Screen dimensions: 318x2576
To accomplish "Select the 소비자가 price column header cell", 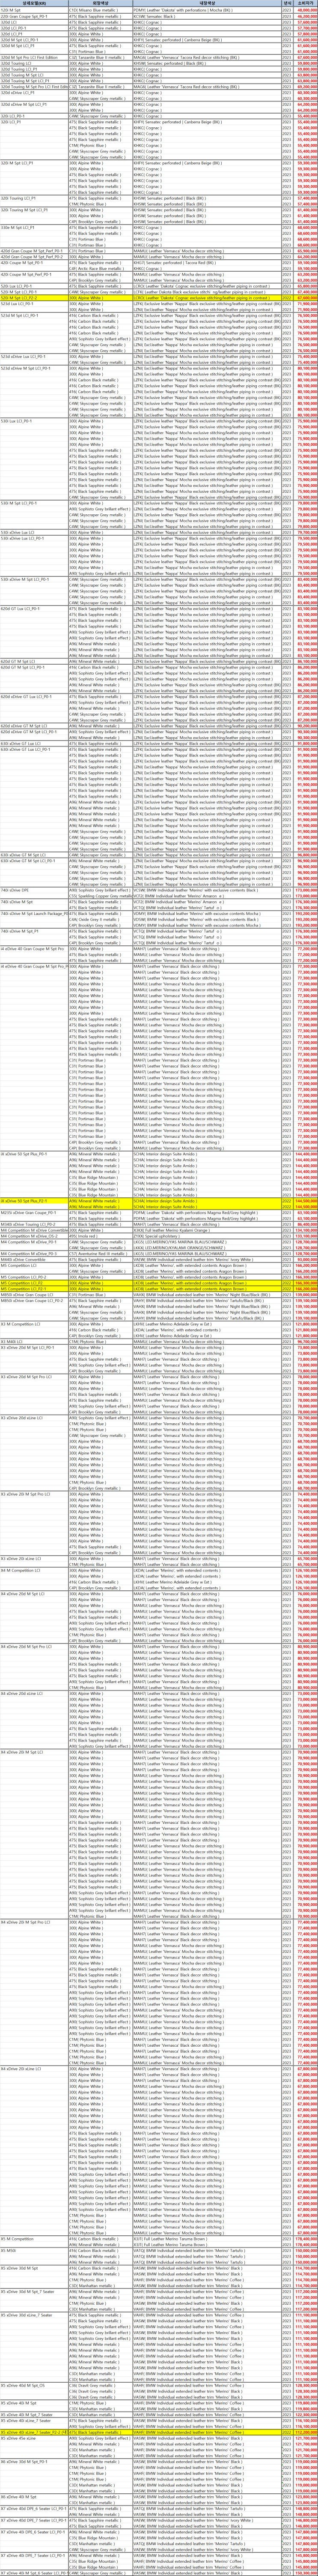I will [306, 3].
